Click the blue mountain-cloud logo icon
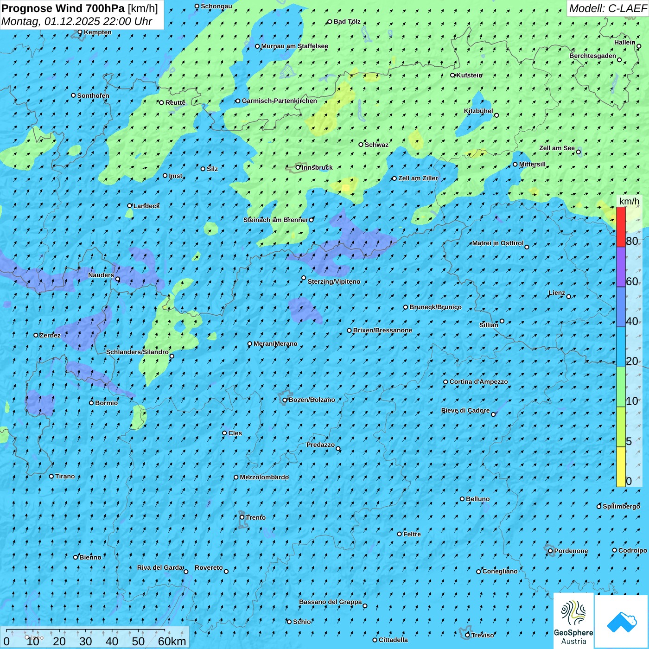Screen dimensions: 649x649 621,621
